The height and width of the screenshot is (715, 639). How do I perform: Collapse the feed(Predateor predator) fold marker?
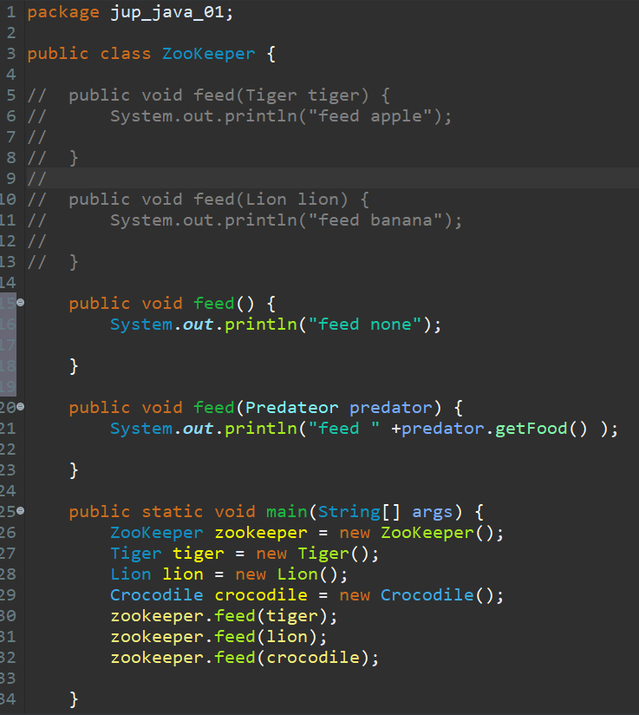(21, 406)
